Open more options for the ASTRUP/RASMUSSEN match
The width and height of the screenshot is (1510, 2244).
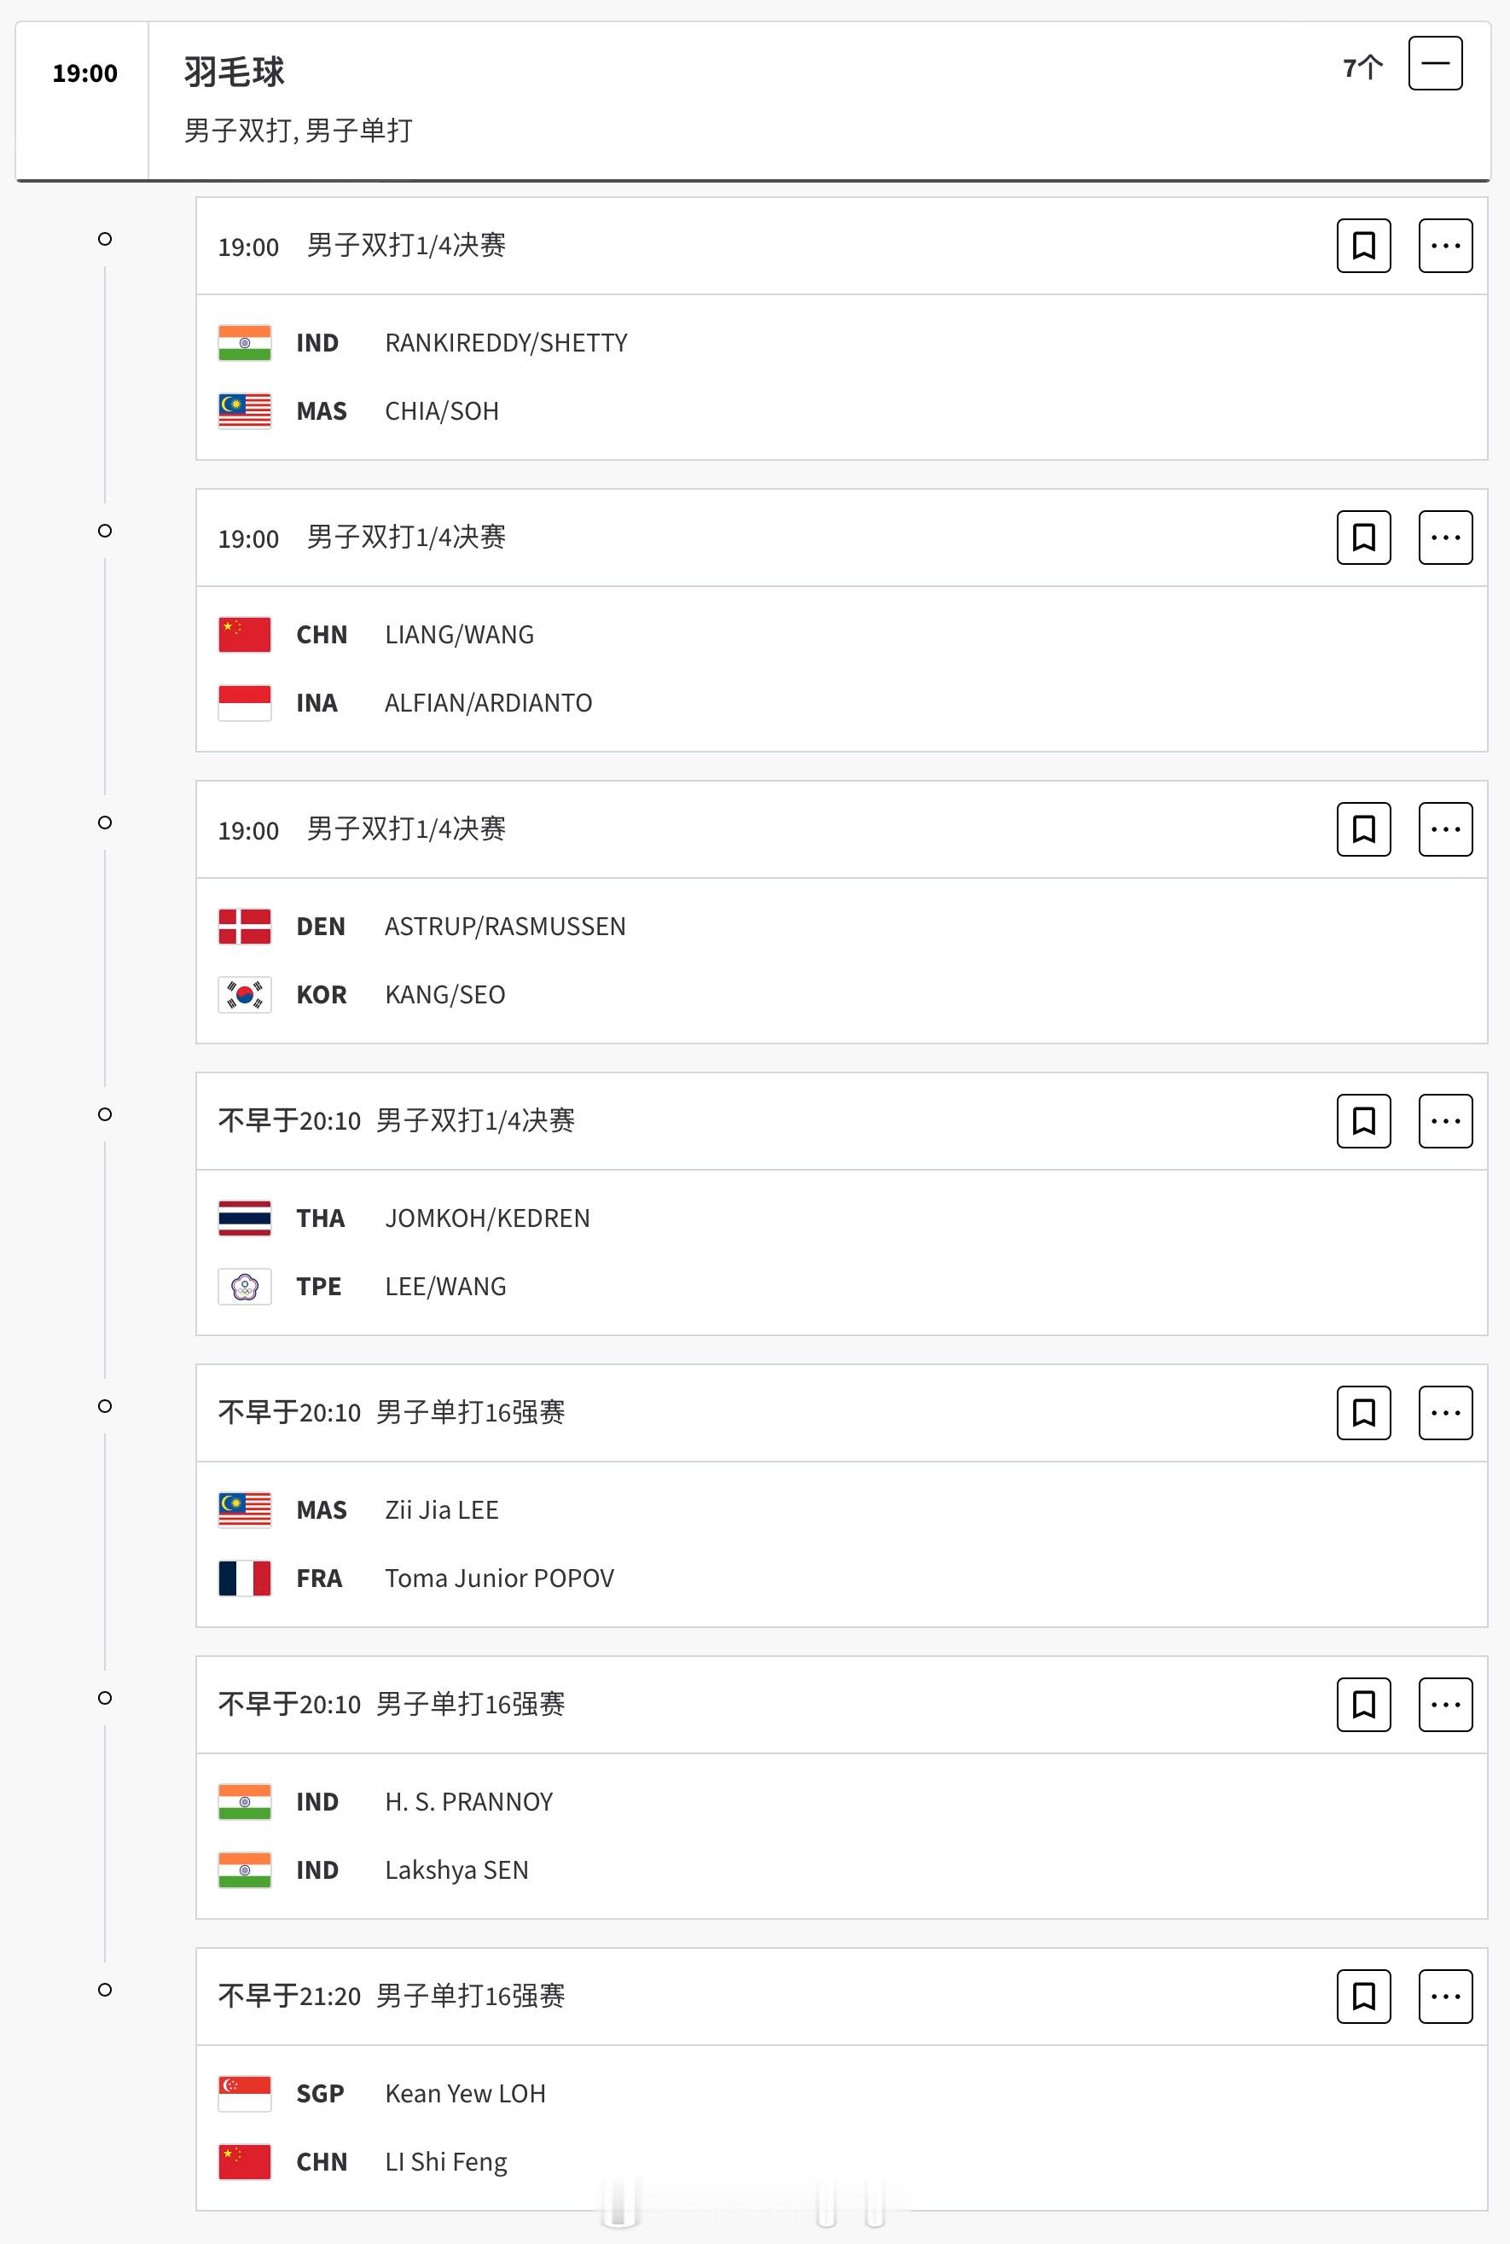[1445, 829]
